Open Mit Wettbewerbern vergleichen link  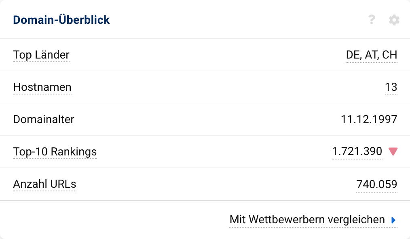tap(307, 220)
